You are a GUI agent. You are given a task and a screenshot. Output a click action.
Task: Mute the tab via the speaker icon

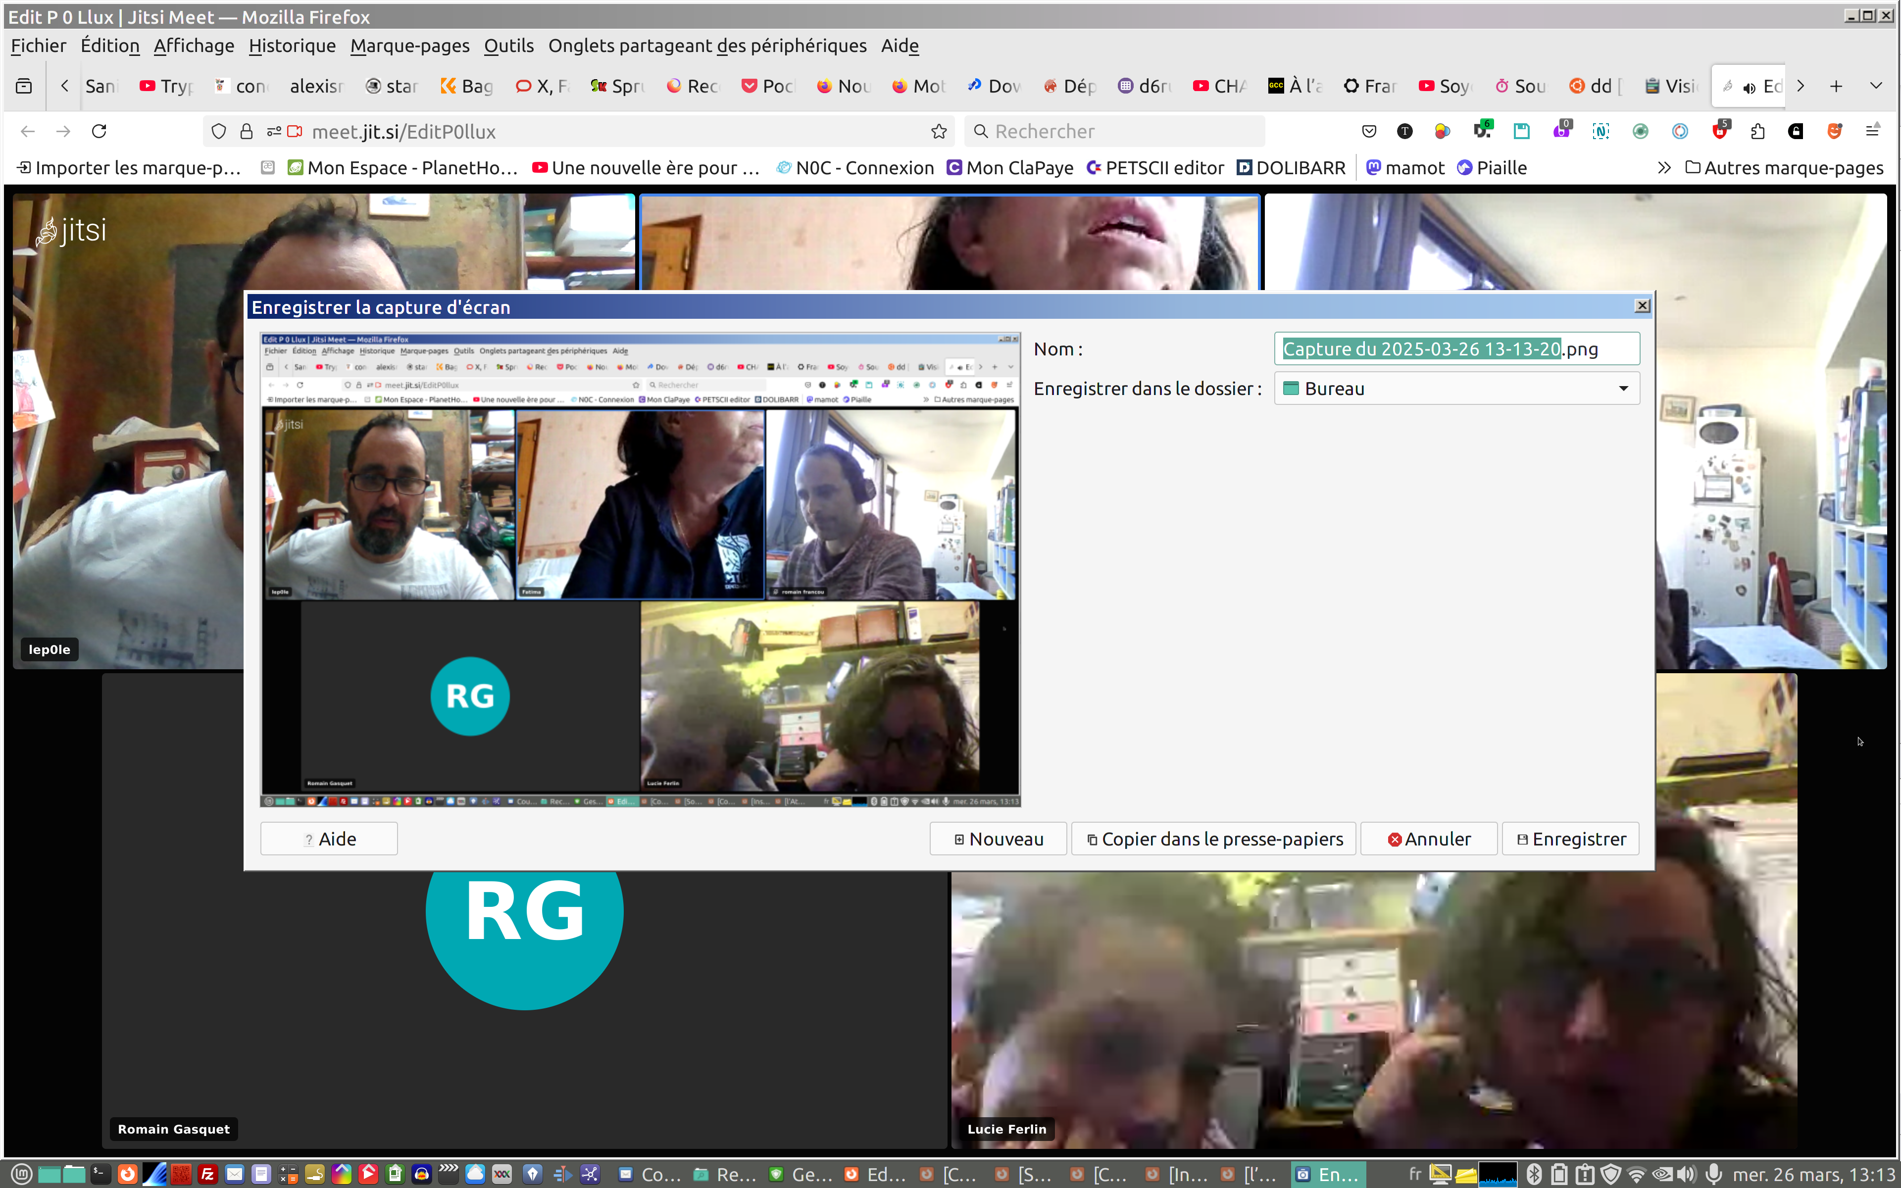pos(1749,87)
